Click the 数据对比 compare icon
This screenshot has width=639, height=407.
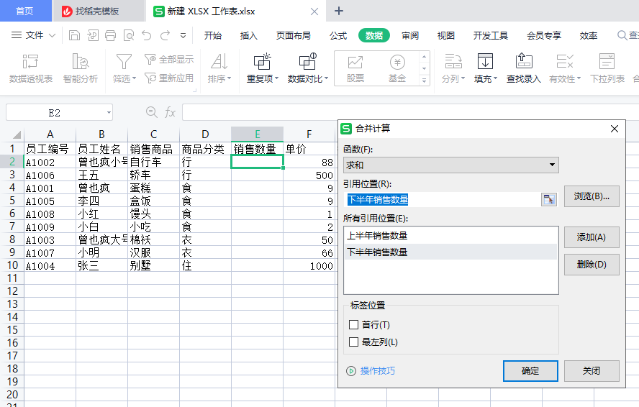click(308, 62)
